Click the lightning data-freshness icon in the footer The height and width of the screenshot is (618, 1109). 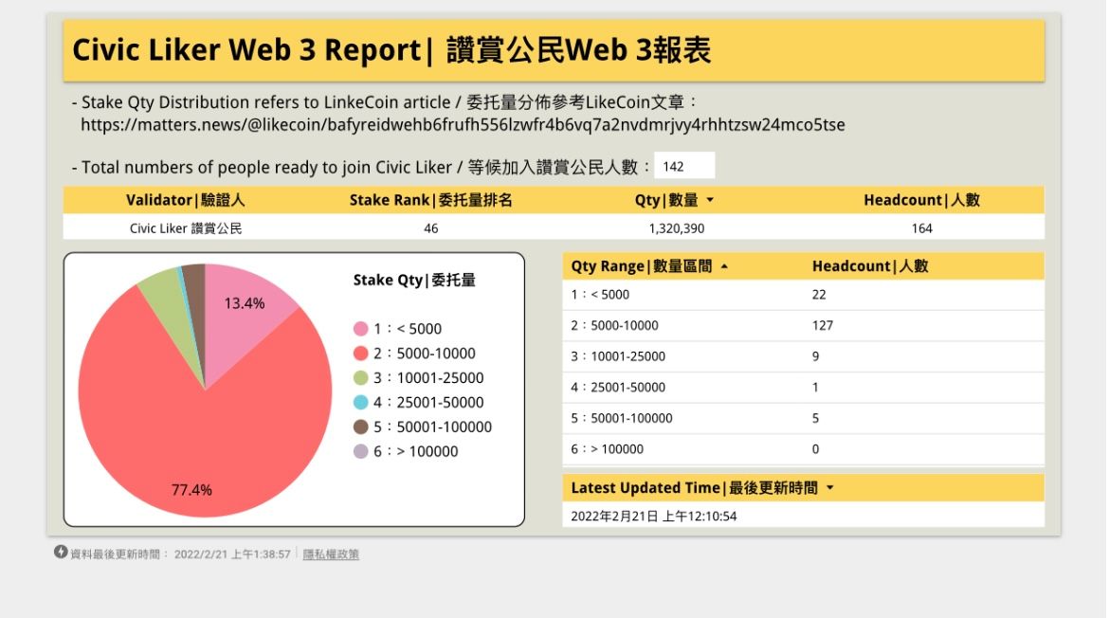click(61, 553)
